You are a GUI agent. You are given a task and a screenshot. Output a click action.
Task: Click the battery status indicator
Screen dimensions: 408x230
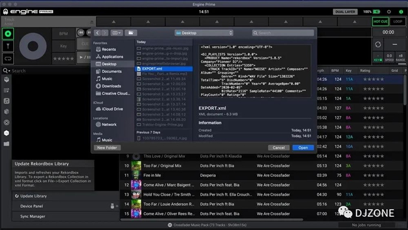click(x=377, y=12)
